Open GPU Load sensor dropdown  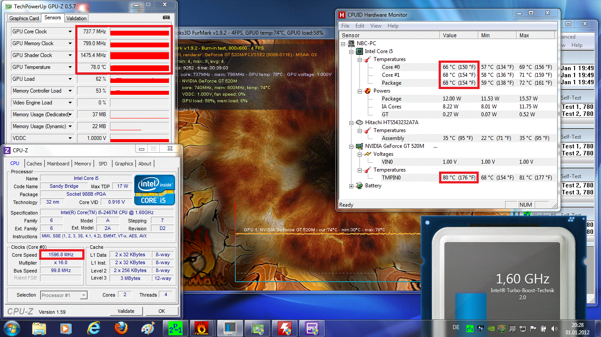pos(70,79)
